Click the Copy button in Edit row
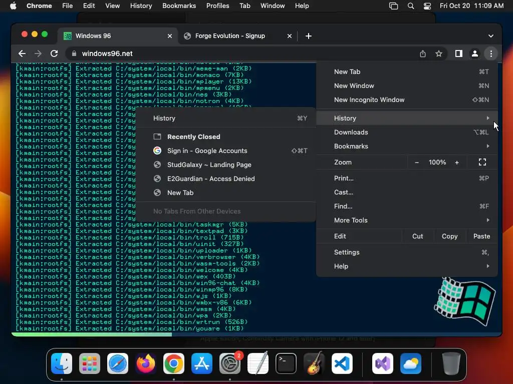This screenshot has height=384, width=513. 449,236
